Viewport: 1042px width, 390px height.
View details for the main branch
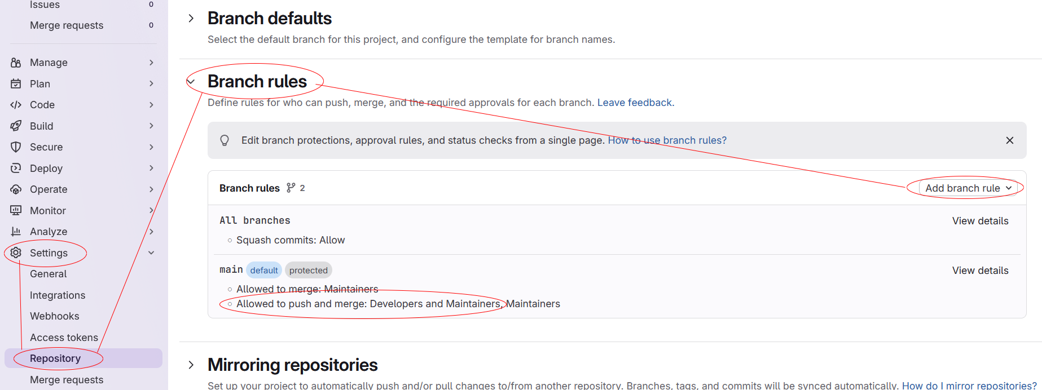pyautogui.click(x=980, y=271)
